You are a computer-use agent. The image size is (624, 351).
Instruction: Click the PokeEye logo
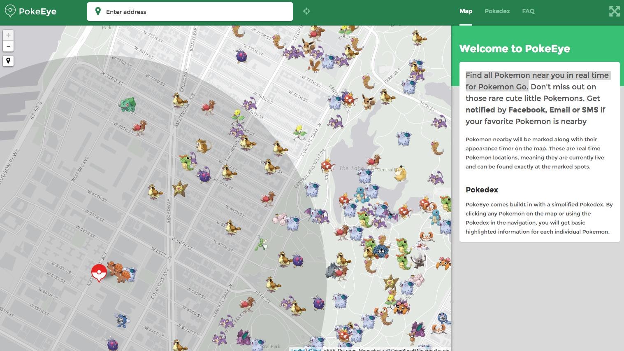[x=31, y=11]
